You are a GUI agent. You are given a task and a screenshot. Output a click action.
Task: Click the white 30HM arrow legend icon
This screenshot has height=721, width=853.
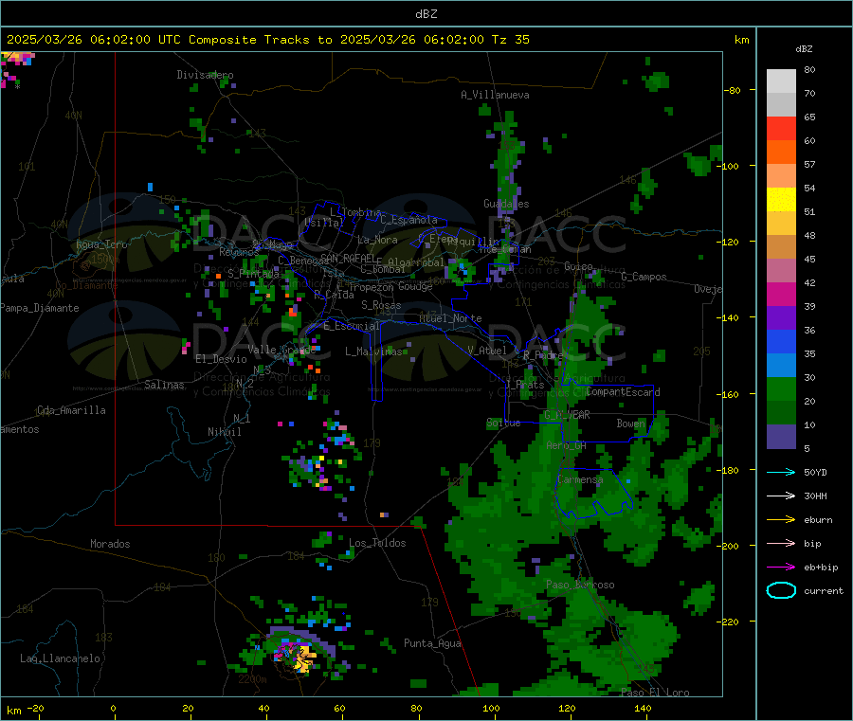781,496
